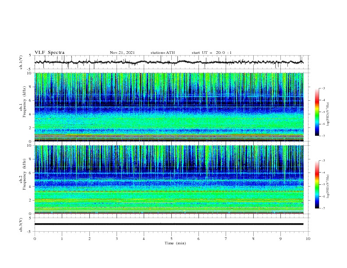Screen dimensions: 347x268
Task: Click inside the ch.2 spectrogram panel
Action: point(169,180)
